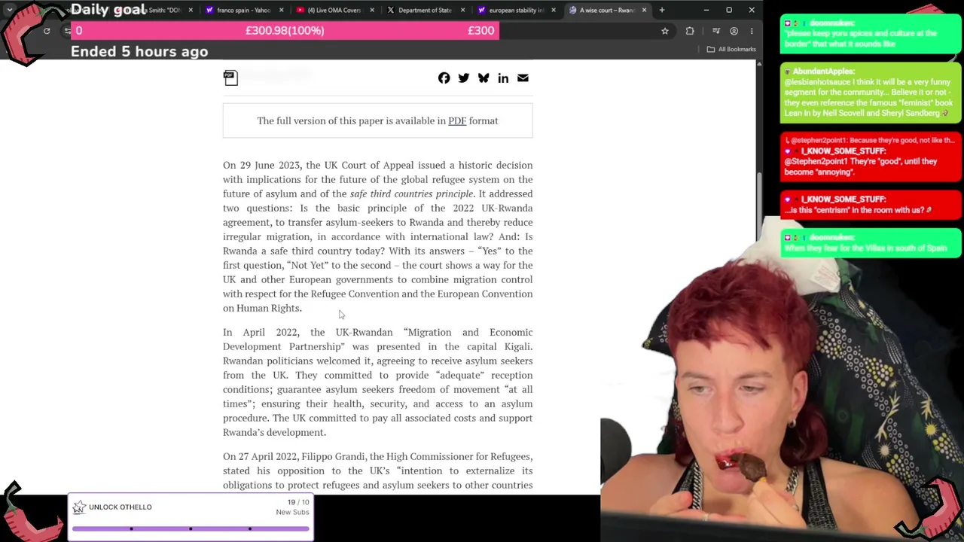Open the browser Extensions puzzle icon
Image resolution: width=964 pixels, height=542 pixels.
tap(690, 31)
